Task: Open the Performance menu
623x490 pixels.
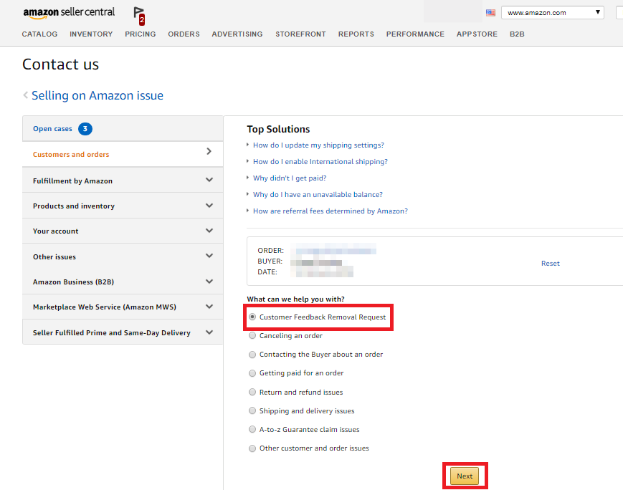Action: (x=415, y=34)
